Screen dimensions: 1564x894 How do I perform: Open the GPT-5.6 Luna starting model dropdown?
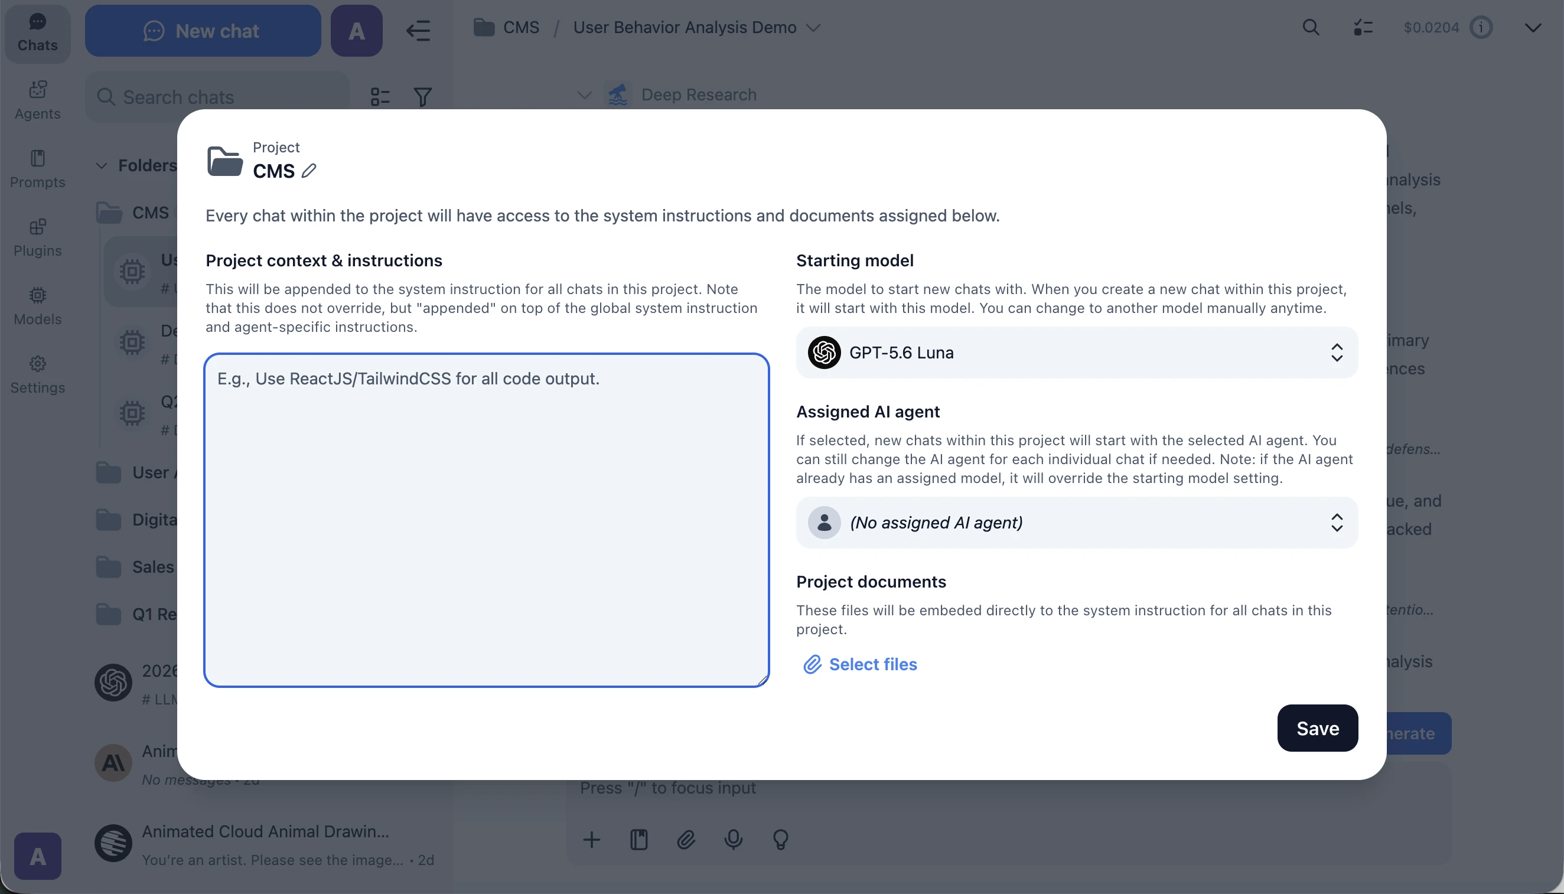tap(1077, 353)
